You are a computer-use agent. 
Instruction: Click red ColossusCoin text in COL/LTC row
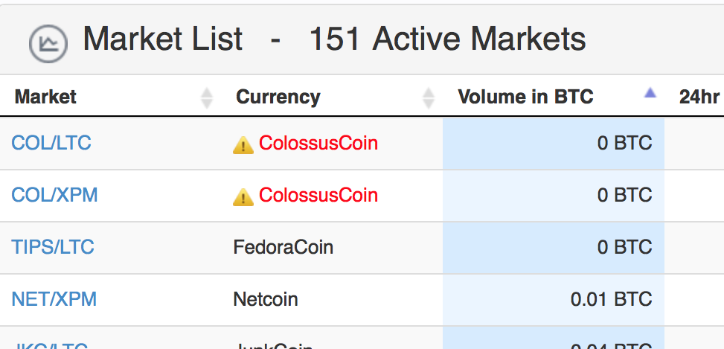point(318,143)
